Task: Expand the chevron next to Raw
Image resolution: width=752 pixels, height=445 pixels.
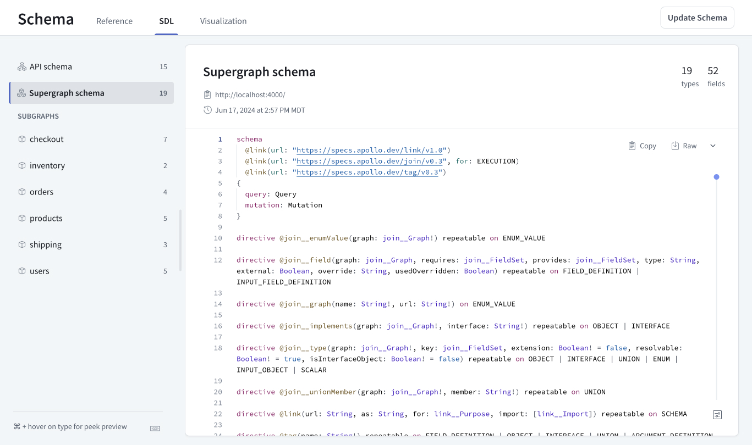Action: 713,146
